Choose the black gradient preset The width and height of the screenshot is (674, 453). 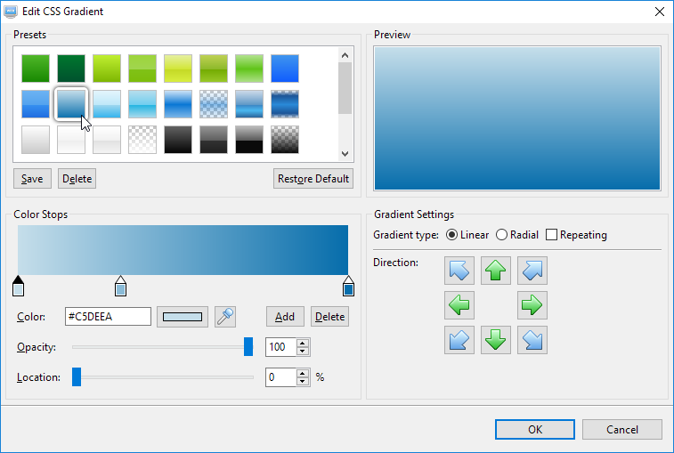[178, 140]
